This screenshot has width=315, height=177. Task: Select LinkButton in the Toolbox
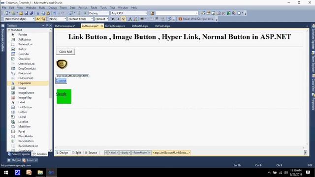coord(28,107)
